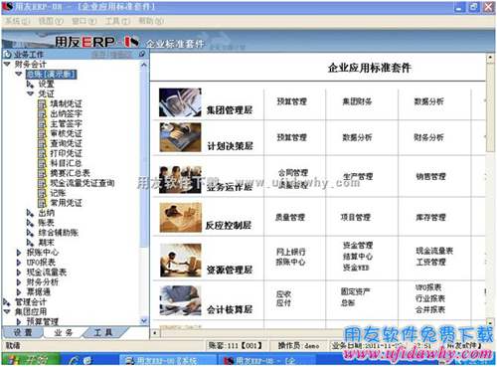Image resolution: width=497 pixels, height=367 pixels.
Task: Open the 工具 menu in menu bar
Action: (x=117, y=22)
